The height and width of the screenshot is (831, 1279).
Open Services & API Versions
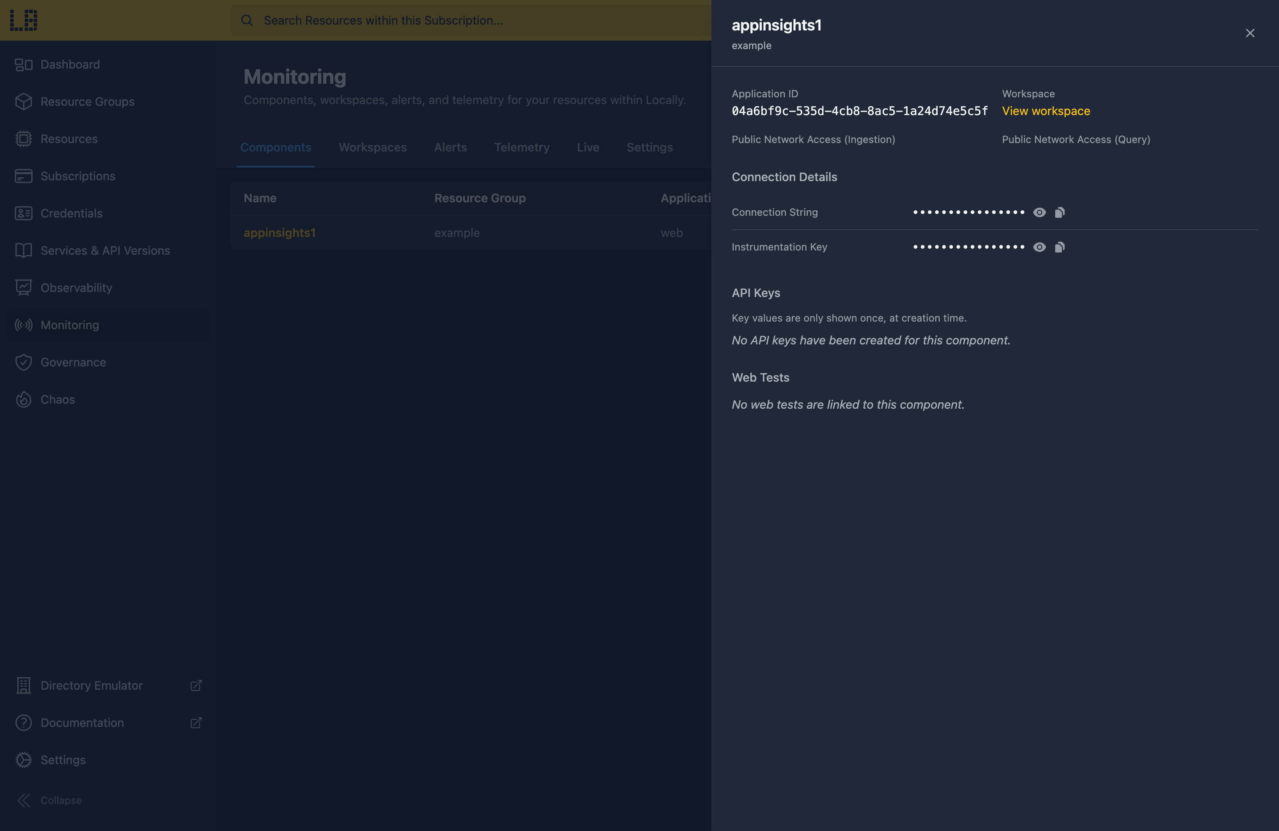coord(108,250)
